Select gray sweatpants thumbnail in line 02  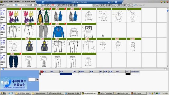pos(44,31)
